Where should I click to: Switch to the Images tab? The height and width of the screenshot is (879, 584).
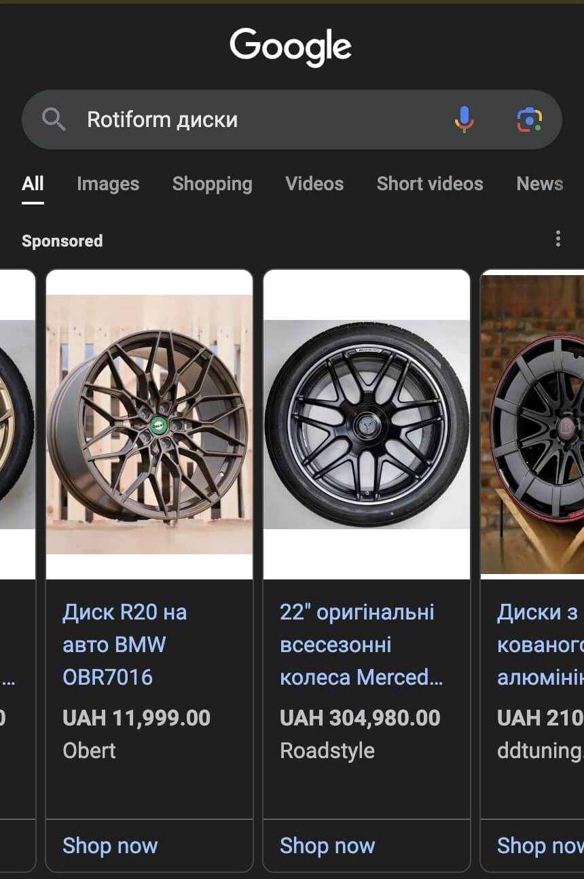click(x=108, y=183)
